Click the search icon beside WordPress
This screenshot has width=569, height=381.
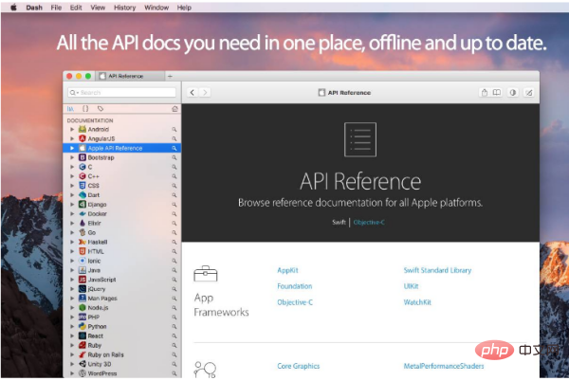pos(174,373)
